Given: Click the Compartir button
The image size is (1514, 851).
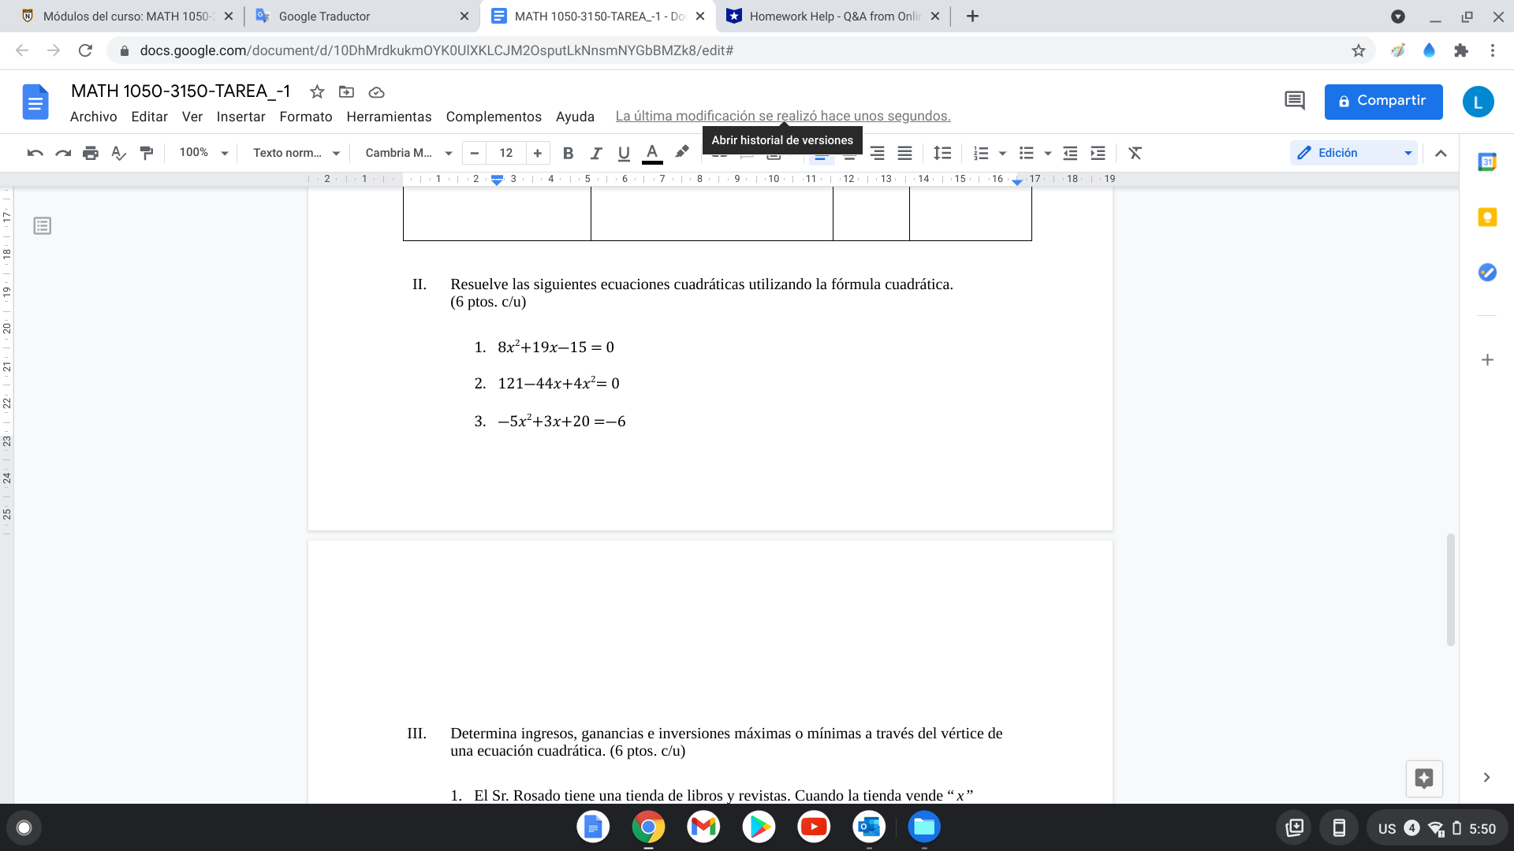Looking at the screenshot, I should [x=1383, y=101].
